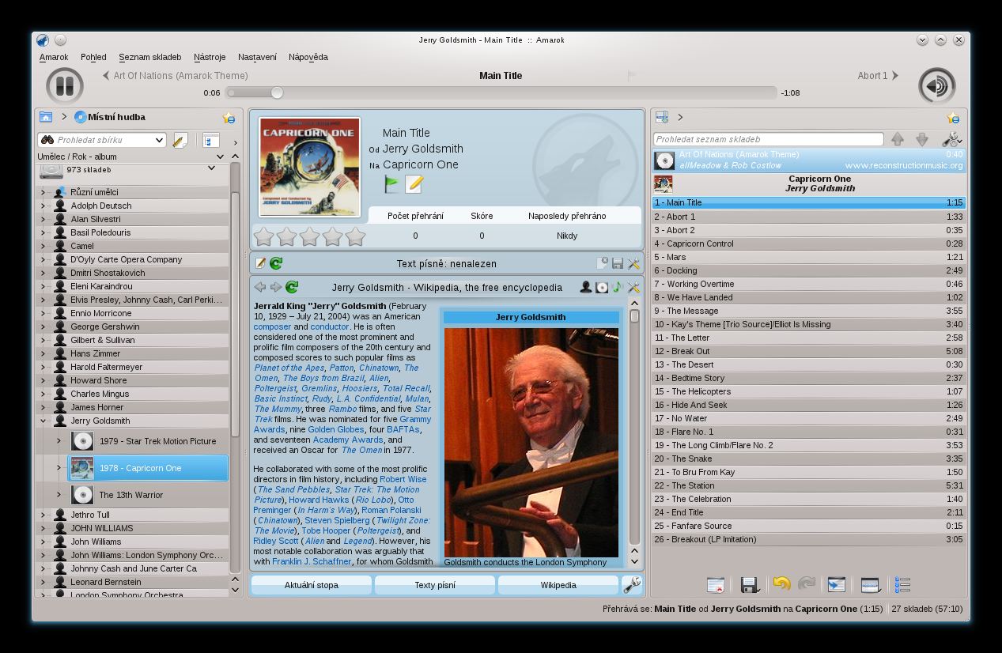Open the Nastavení menu

click(257, 57)
